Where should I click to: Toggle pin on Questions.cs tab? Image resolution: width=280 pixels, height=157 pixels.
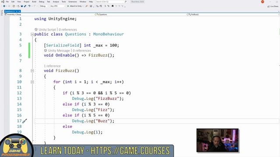pyautogui.click(x=17, y=11)
